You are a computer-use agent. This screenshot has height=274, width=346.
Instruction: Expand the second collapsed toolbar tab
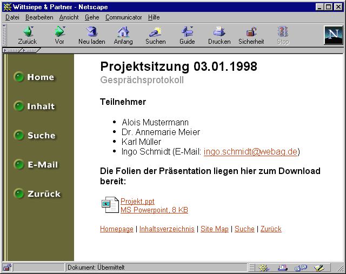tap(30, 50)
